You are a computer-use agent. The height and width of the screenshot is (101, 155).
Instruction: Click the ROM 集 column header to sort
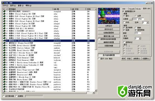point(62,9)
